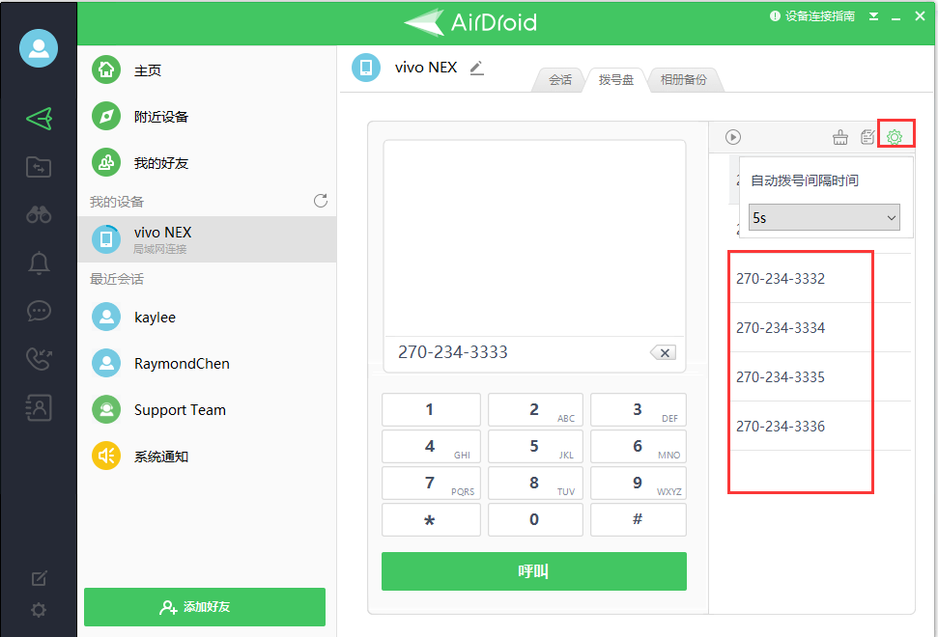Tap the 2 ABC keypad key

(535, 410)
